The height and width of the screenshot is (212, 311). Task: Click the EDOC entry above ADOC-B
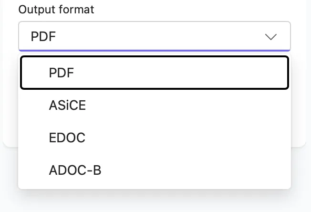click(x=67, y=138)
